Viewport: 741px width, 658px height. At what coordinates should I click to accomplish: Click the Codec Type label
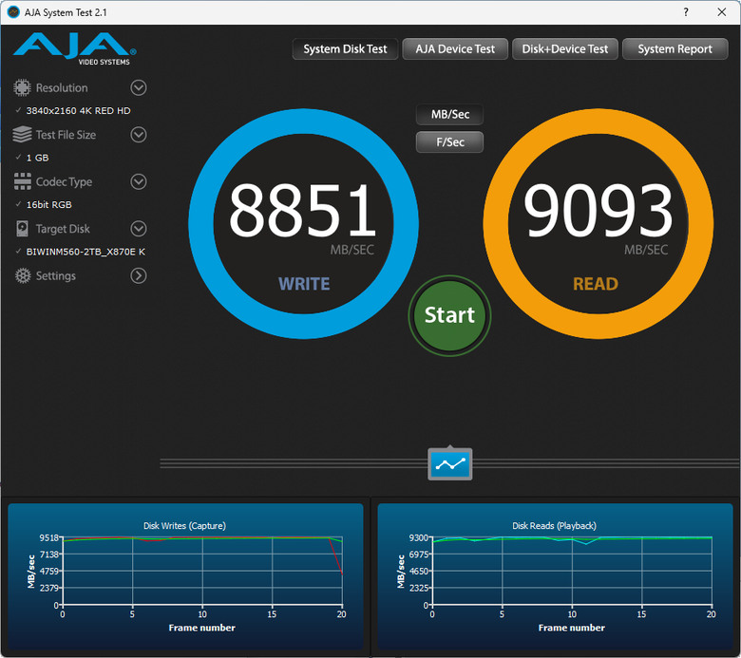pos(65,182)
